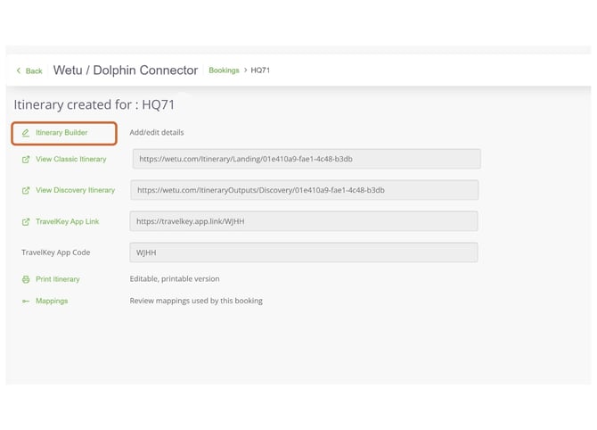The image size is (597, 430).
Task: Click the key icon beside Mappings
Action: coord(26,302)
